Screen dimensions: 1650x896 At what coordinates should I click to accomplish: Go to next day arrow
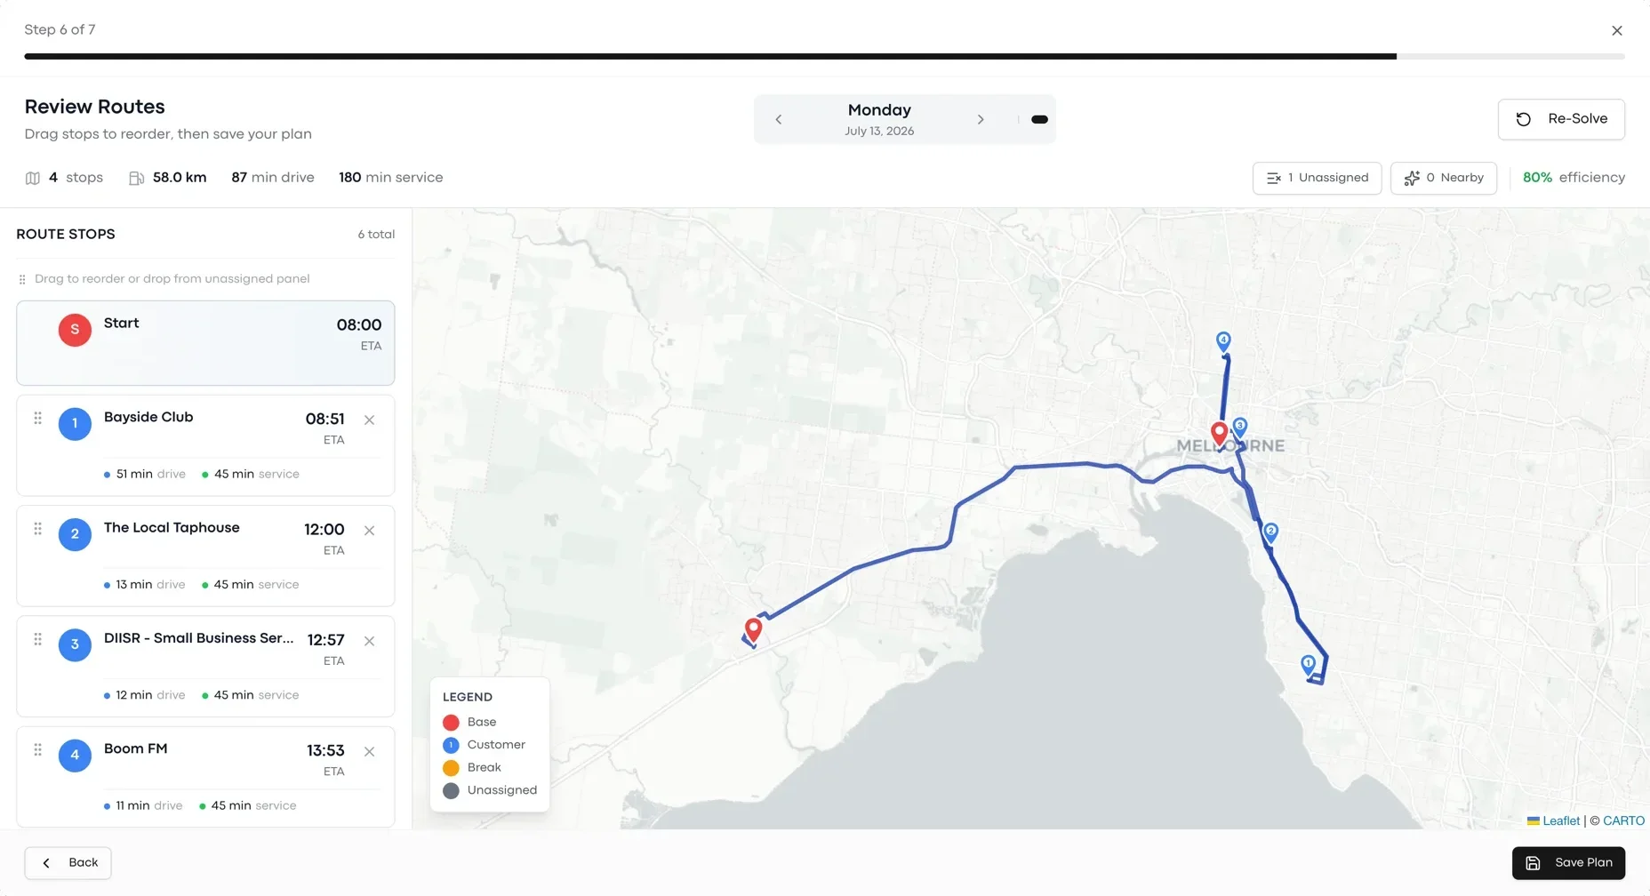981,119
